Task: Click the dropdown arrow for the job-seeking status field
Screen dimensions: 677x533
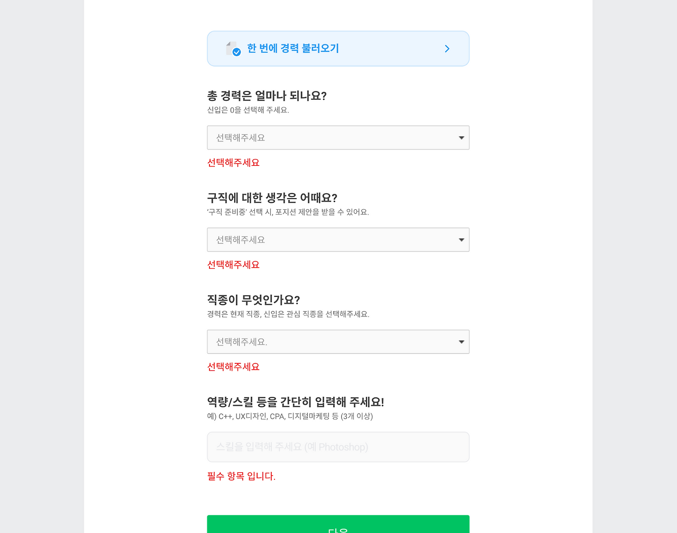Action: pyautogui.click(x=461, y=239)
